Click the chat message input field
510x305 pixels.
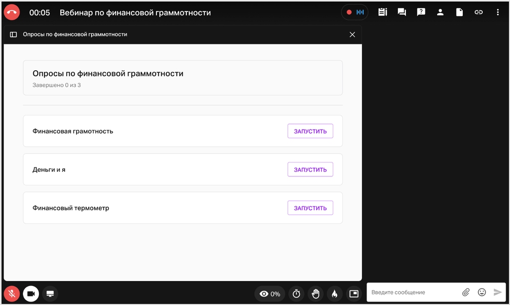[413, 292]
